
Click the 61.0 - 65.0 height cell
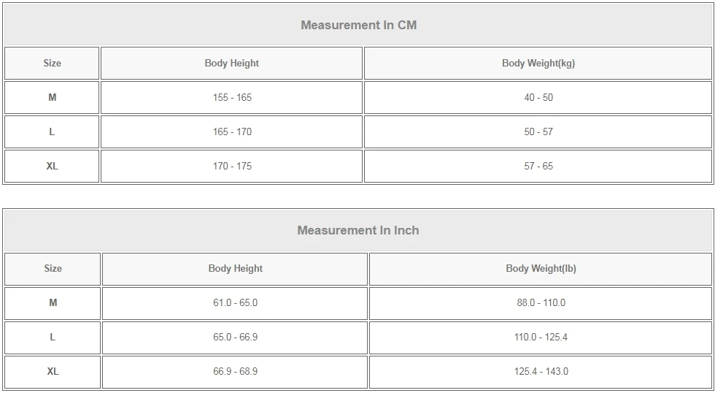point(235,302)
